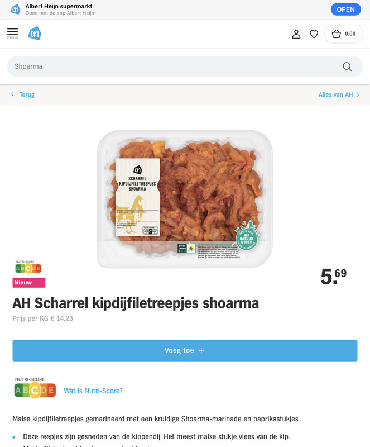This screenshot has width=370, height=447.
Task: Go to the Albert Heijn logo homepage
Action: pos(35,34)
